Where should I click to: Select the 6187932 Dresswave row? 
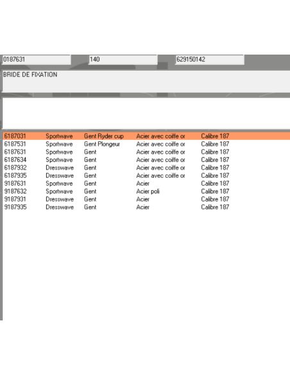pos(146,168)
